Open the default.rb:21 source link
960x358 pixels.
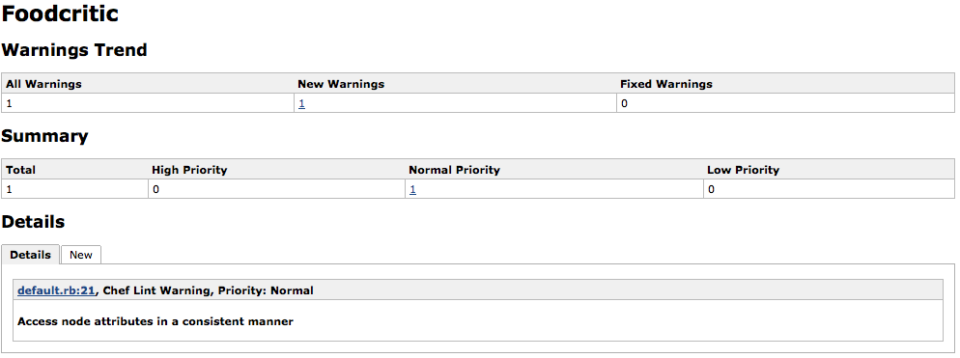pyautogui.click(x=56, y=290)
